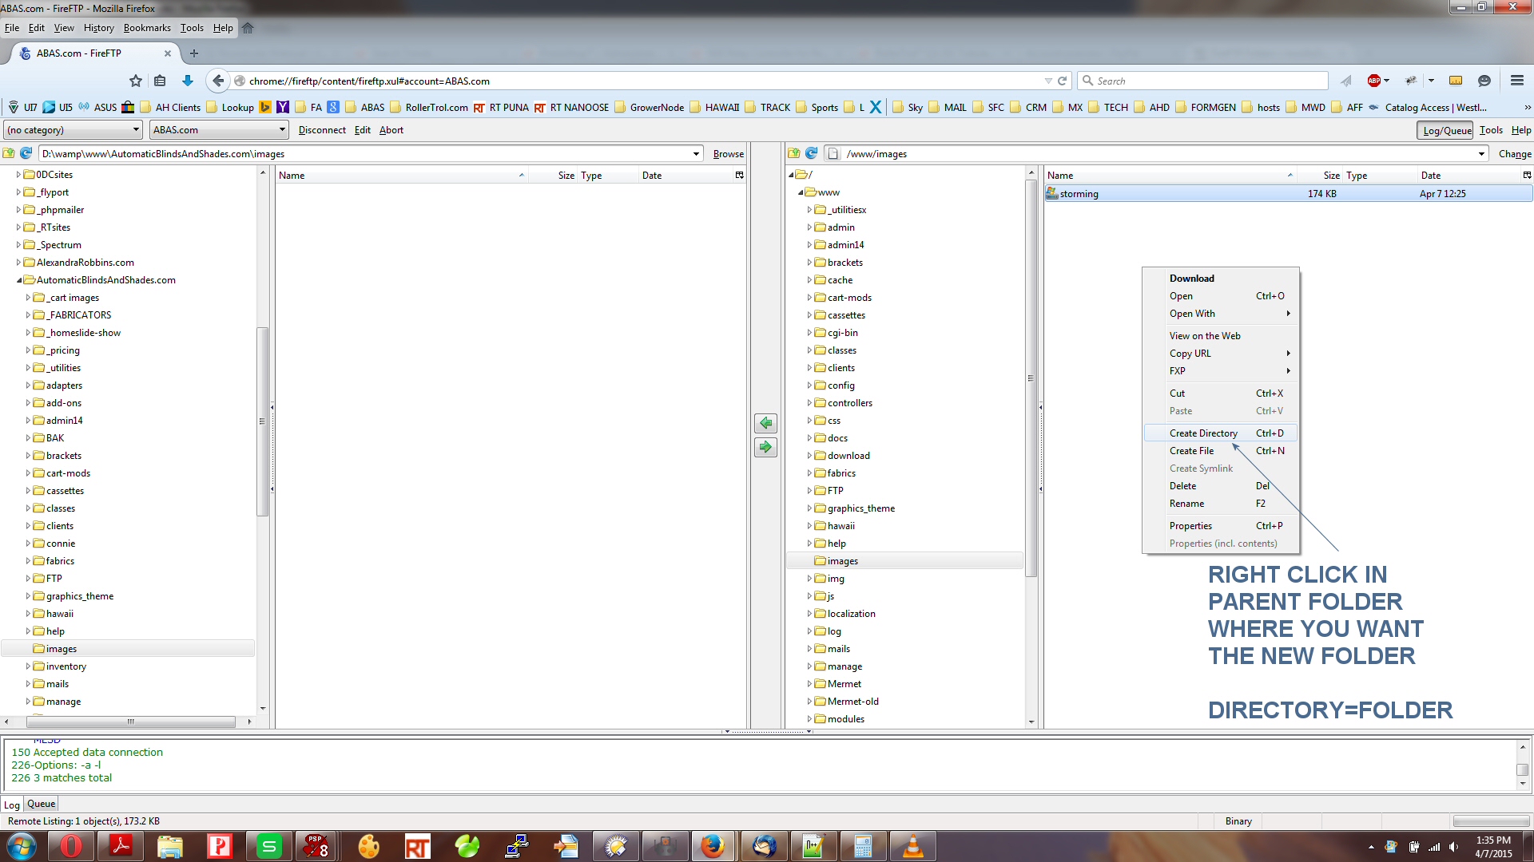Collapse AutomaticBlindsAndShades.com local folder
This screenshot has height=862, width=1534.
[x=19, y=280]
